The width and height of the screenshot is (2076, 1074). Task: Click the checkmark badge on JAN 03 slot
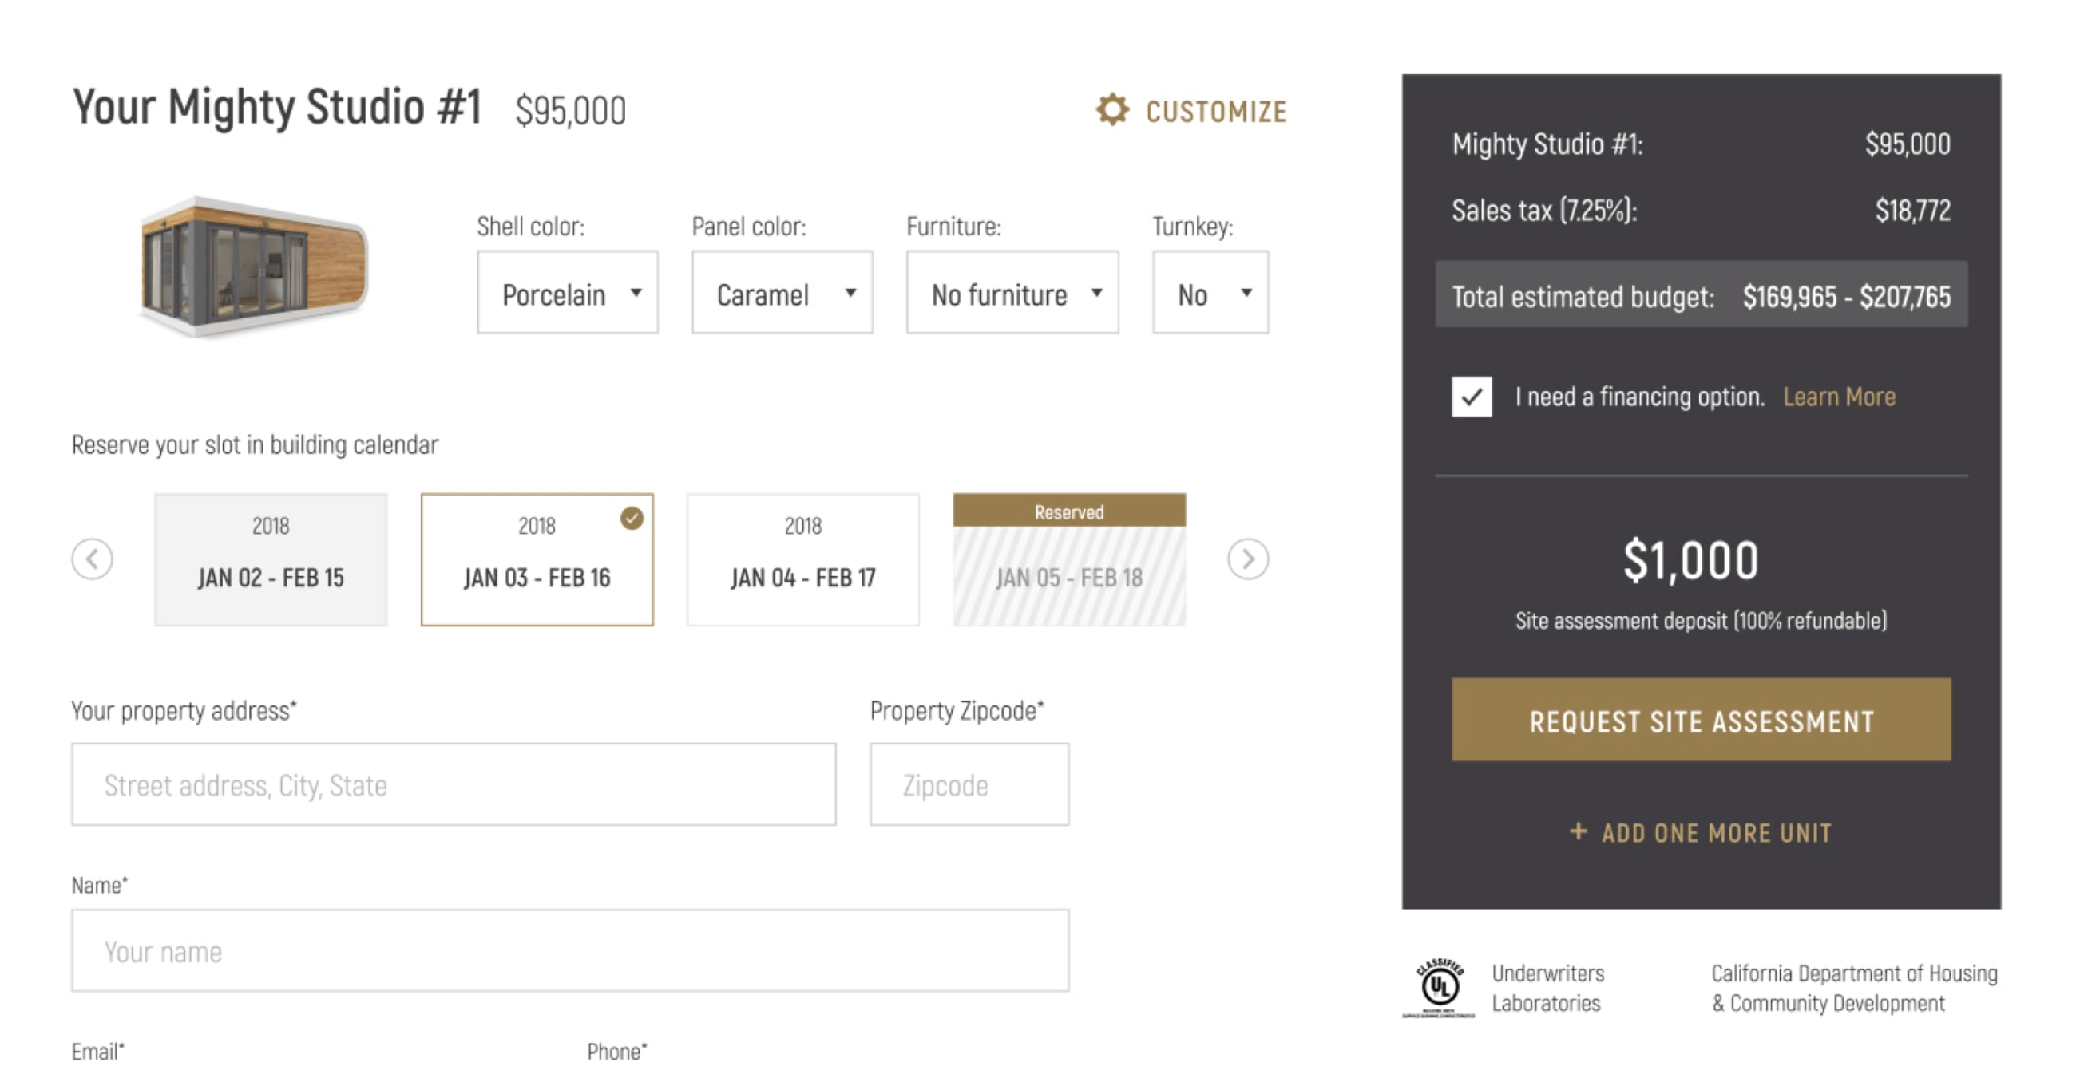point(632,519)
